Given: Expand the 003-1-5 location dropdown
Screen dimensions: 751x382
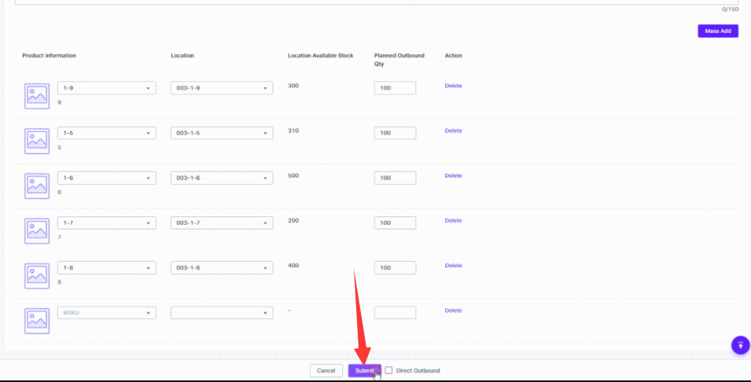Looking at the screenshot, I should click(x=222, y=133).
